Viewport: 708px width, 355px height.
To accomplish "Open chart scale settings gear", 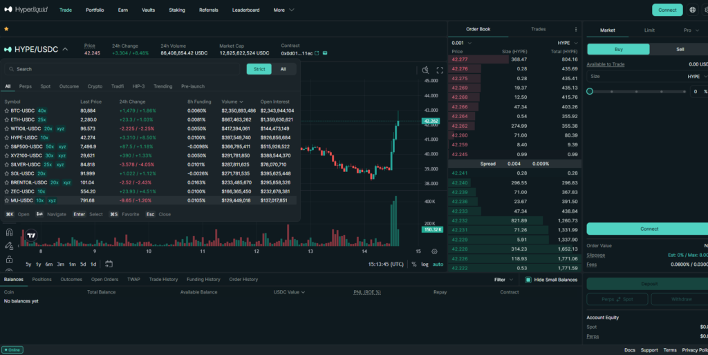I will click(x=434, y=251).
